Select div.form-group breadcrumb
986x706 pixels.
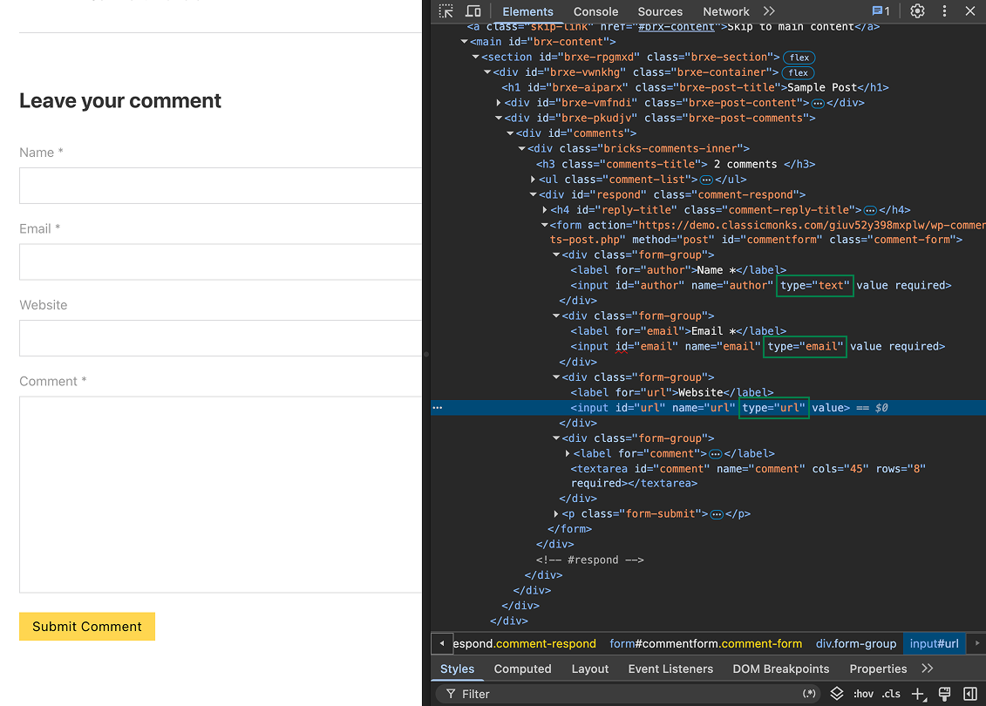(x=856, y=644)
